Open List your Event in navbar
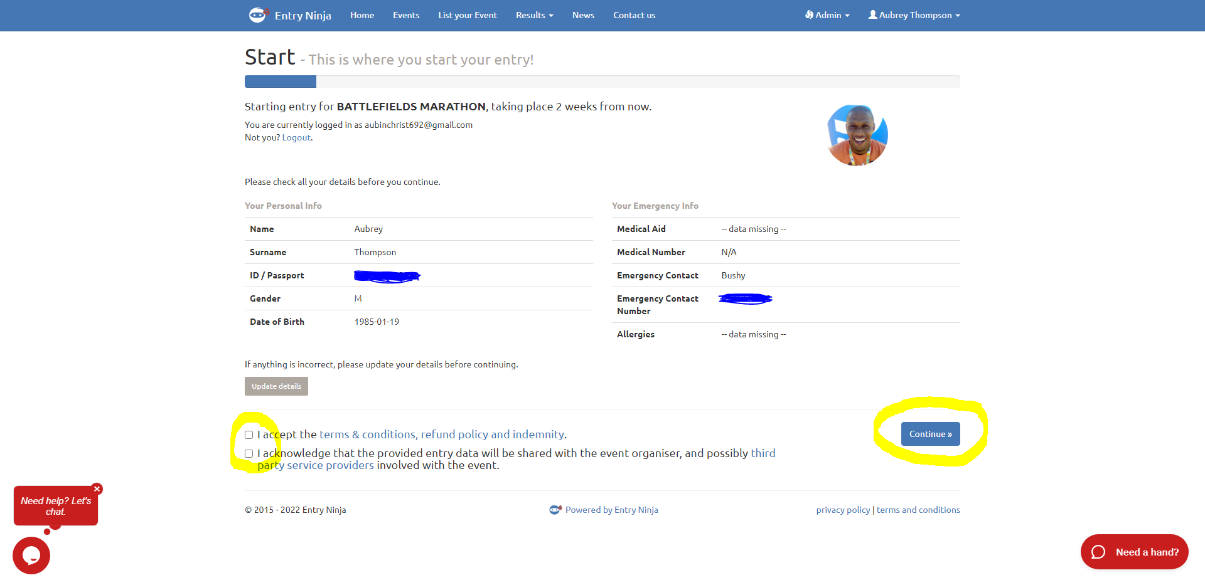 point(468,15)
